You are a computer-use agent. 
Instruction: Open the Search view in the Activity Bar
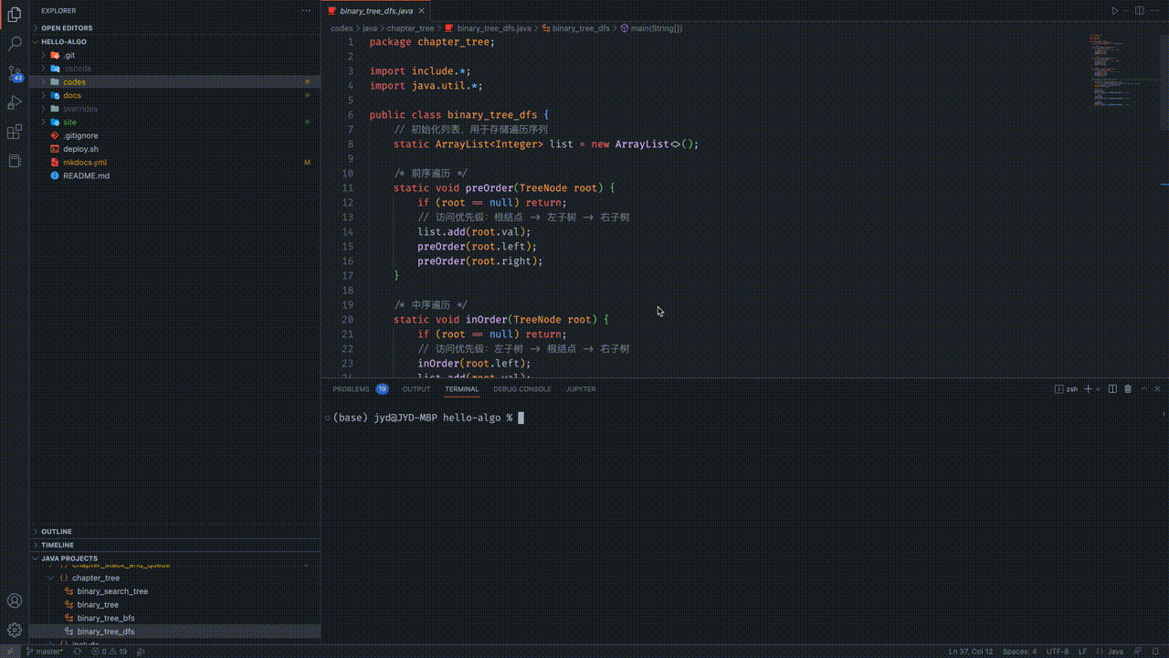(x=15, y=42)
